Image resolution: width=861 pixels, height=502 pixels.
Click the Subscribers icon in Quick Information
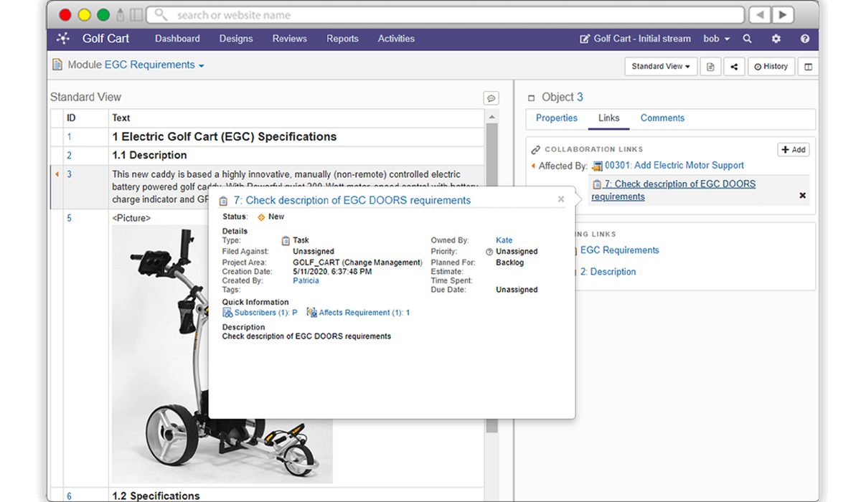227,313
